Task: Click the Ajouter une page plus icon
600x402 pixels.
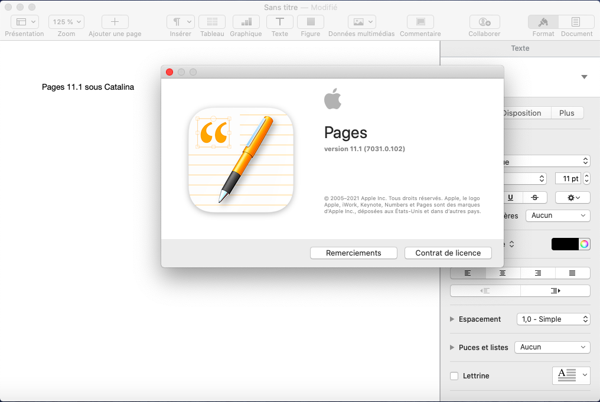Action: pyautogui.click(x=115, y=22)
